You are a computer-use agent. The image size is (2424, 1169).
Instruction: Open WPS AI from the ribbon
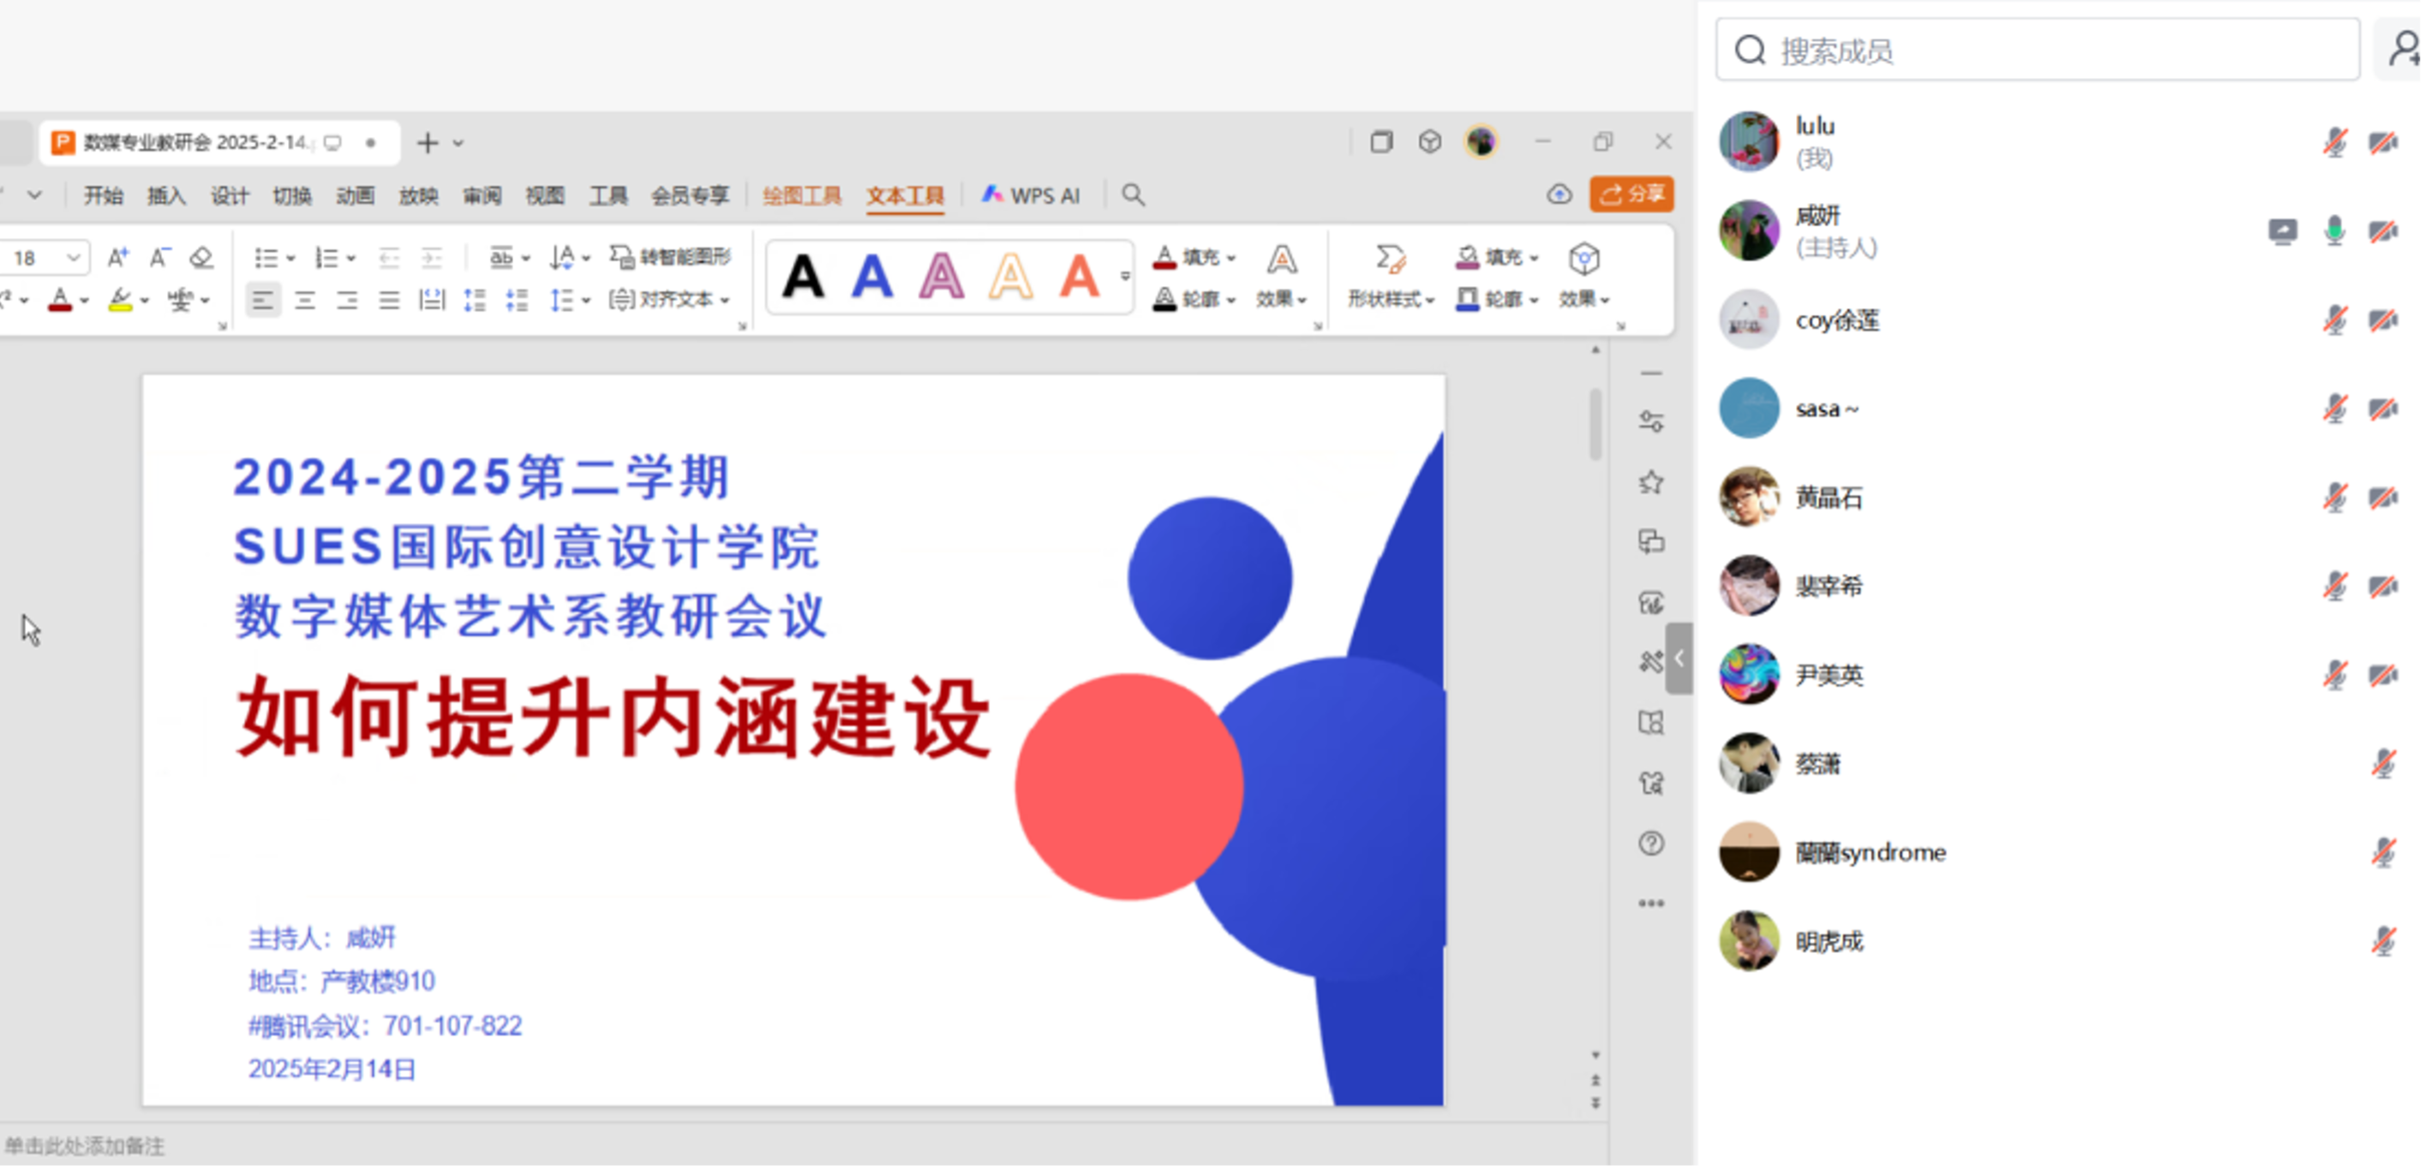(1032, 195)
